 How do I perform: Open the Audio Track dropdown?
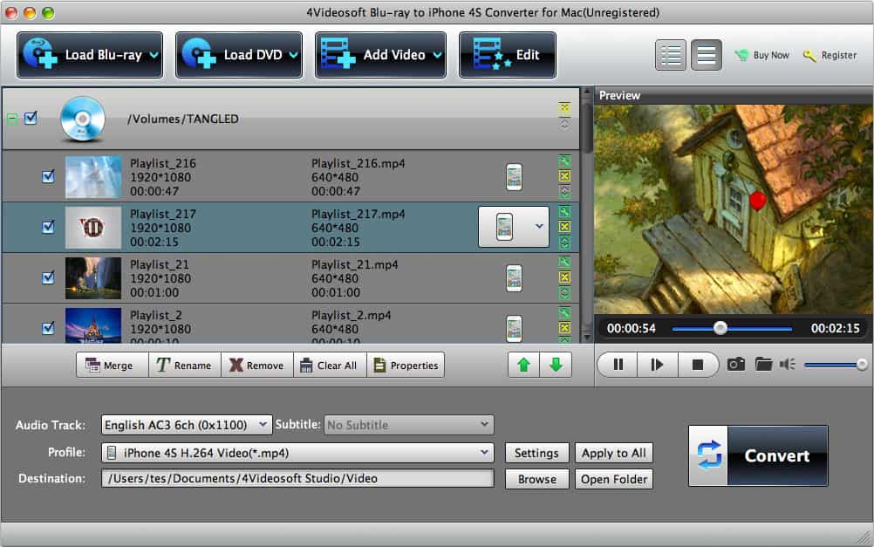tap(184, 425)
